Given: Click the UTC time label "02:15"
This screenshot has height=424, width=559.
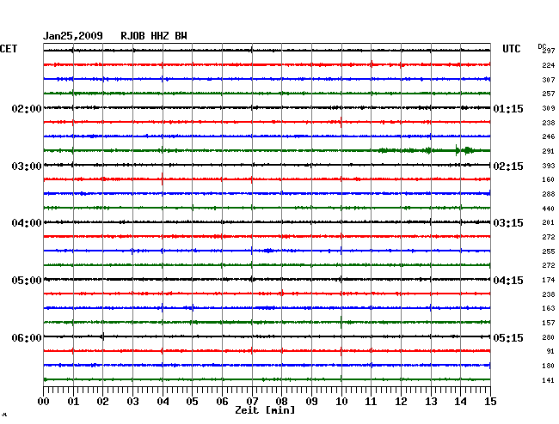Looking at the screenshot, I should coord(508,167).
